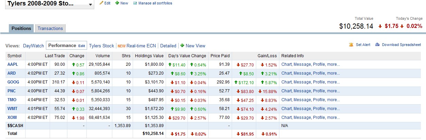Click the Download Spreadsheet icon
426x140 pixels.
click(x=377, y=45)
